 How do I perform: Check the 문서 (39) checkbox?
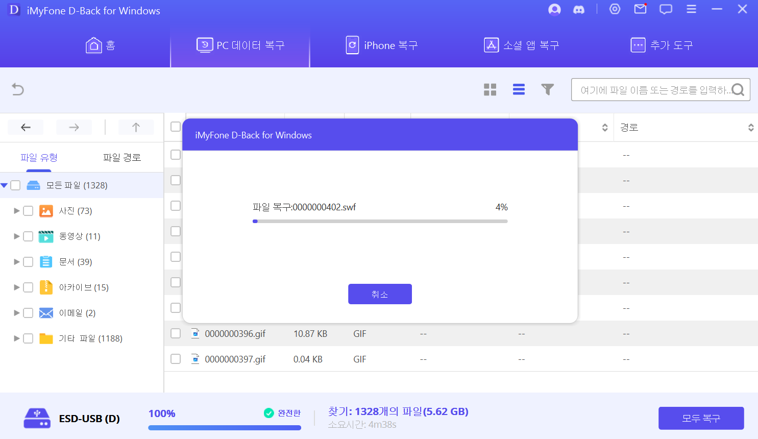pyautogui.click(x=28, y=262)
